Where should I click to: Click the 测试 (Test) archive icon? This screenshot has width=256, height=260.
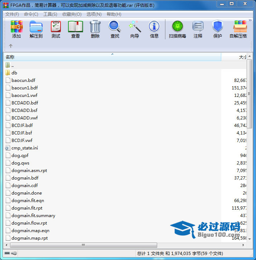tap(56, 26)
